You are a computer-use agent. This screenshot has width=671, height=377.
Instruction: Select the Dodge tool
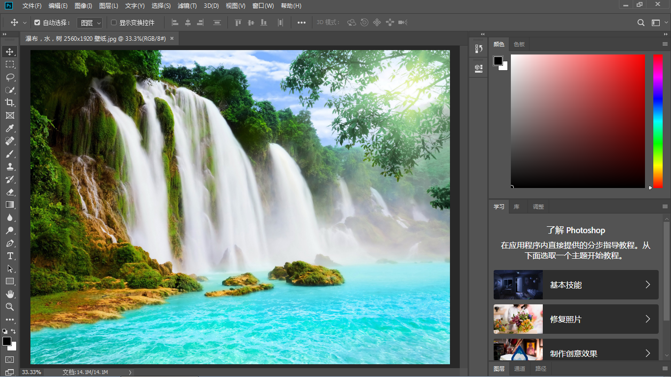click(10, 230)
